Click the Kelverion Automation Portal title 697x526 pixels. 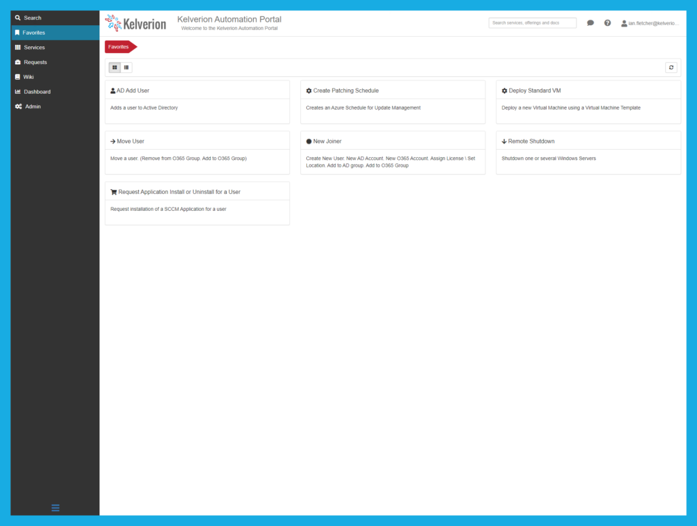coord(229,19)
